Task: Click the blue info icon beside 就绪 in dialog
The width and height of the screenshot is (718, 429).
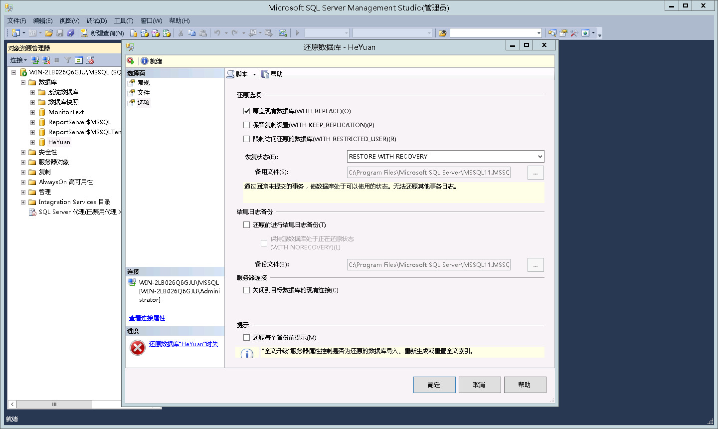Action: point(145,61)
